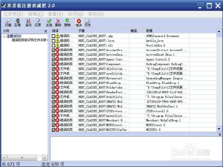Image resolution: width=223 pixels, height=167 pixels.
Task: Click the 扫描 (Scan) toolbar icon
Action: [x=8, y=23]
